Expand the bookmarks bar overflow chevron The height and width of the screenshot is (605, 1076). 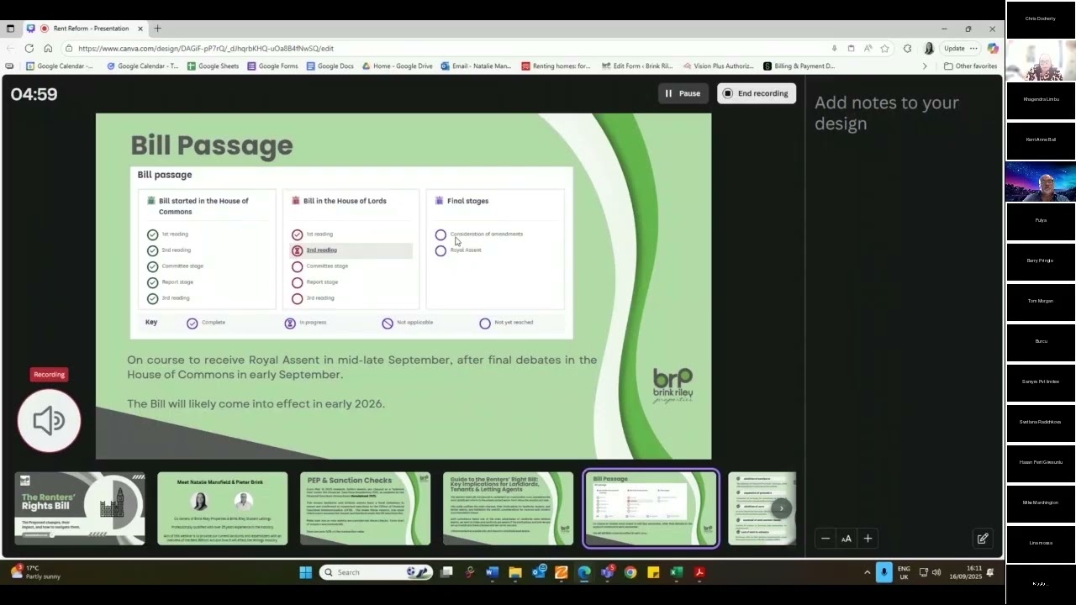click(925, 66)
